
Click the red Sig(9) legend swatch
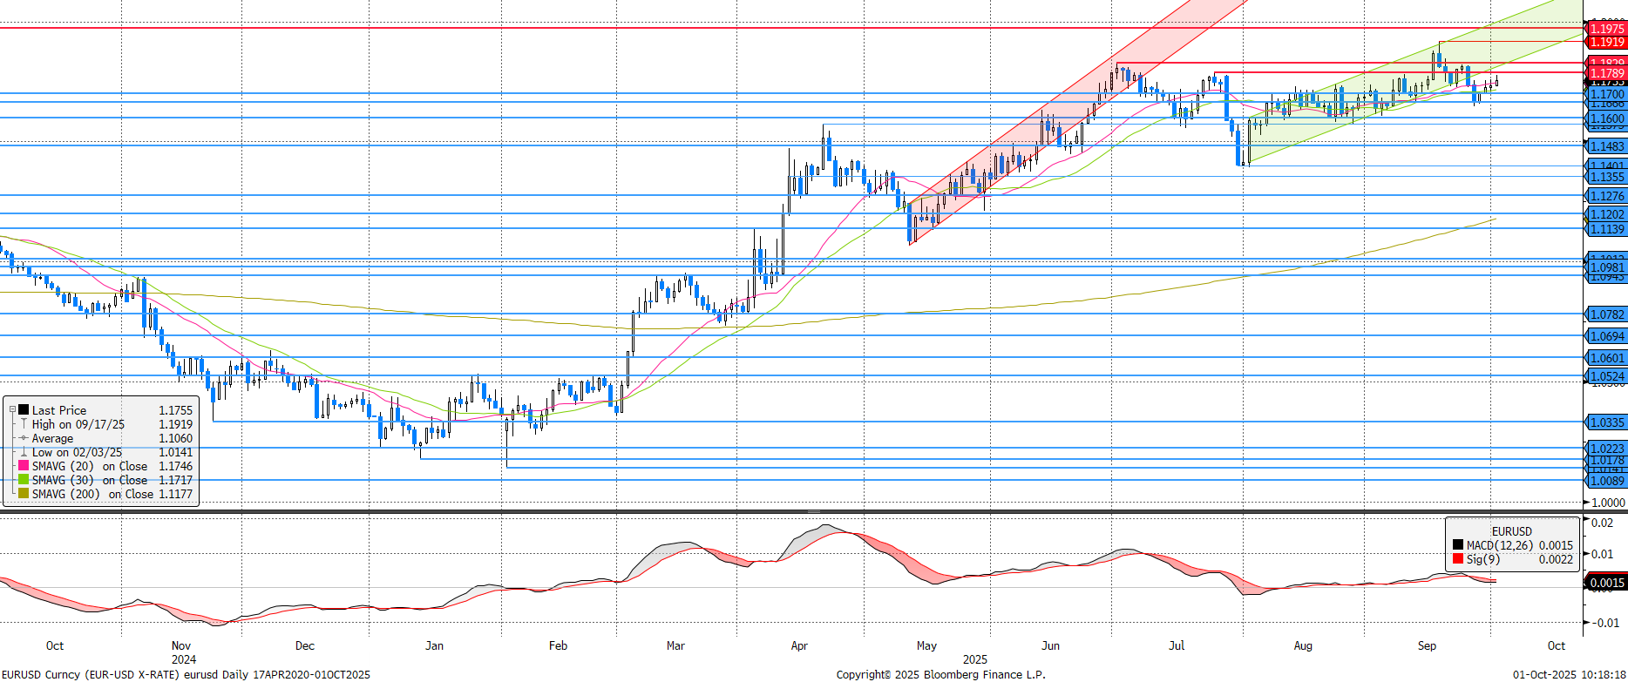(x=1458, y=559)
